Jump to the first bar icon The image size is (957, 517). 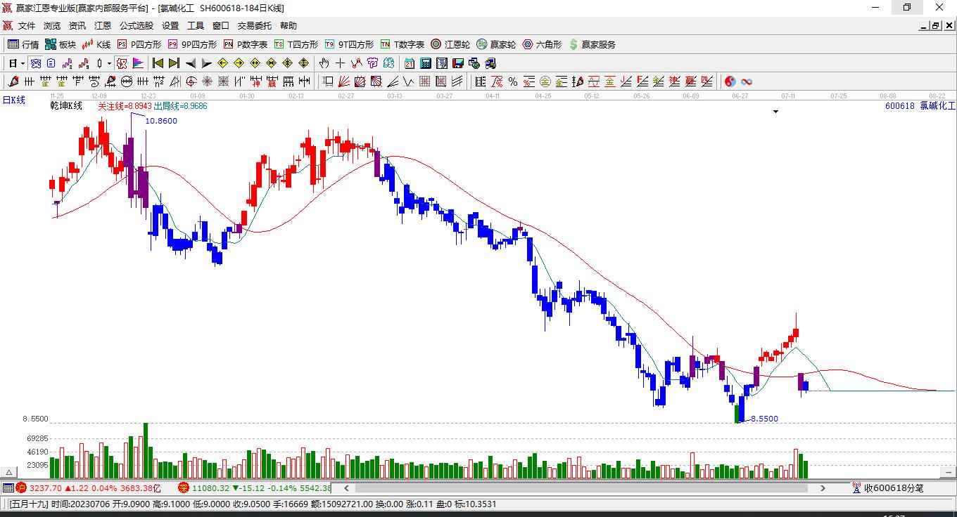point(158,63)
